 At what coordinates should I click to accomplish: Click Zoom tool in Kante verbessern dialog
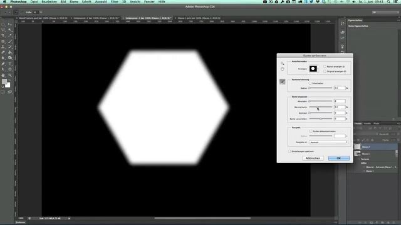pyautogui.click(x=283, y=63)
